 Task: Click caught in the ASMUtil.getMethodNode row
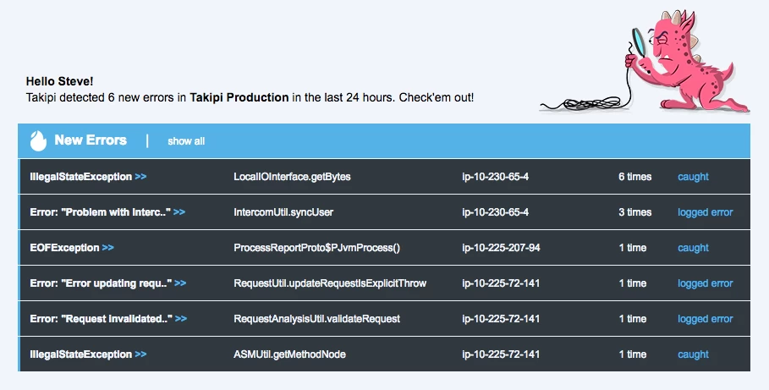click(693, 354)
